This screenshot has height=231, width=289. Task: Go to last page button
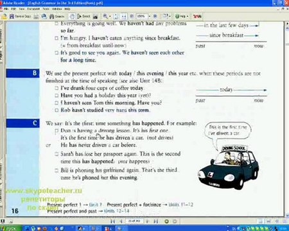click(156, 221)
